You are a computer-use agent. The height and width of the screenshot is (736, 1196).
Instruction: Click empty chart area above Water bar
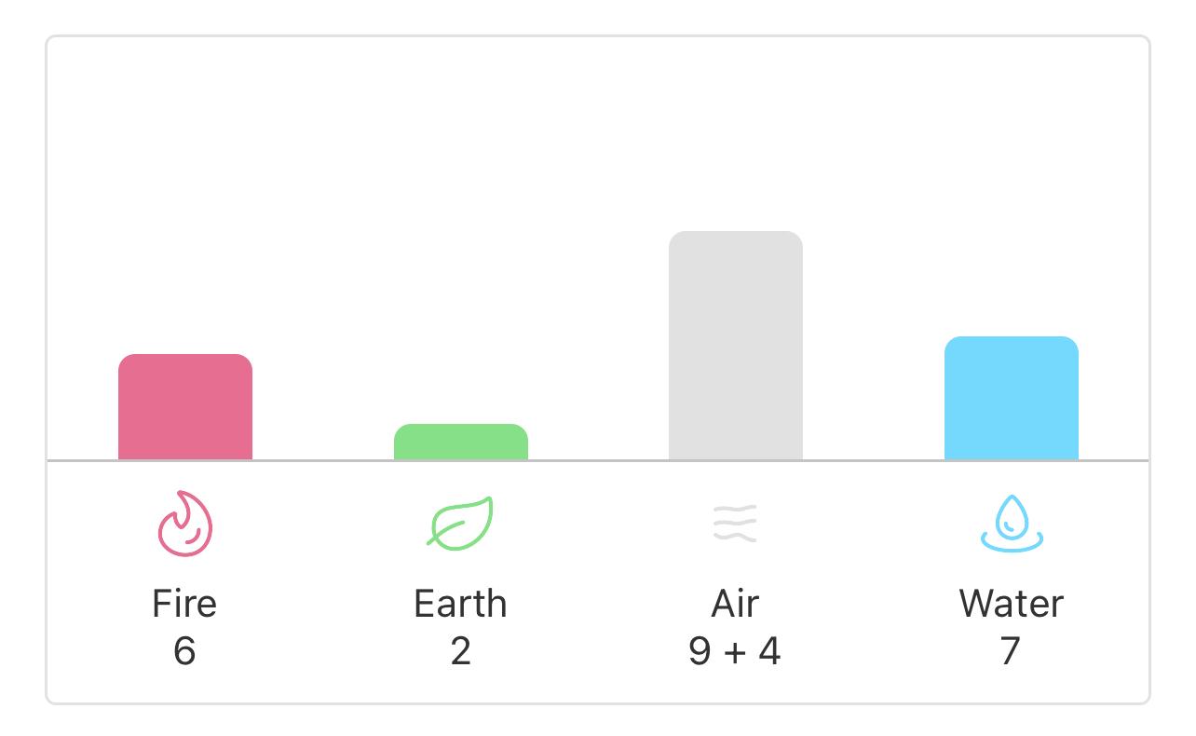[x=1012, y=186]
